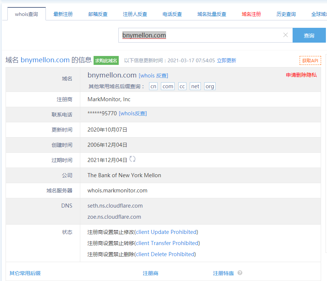
Task: Click the question mark icon near 注册特惠
Action: [240, 273]
